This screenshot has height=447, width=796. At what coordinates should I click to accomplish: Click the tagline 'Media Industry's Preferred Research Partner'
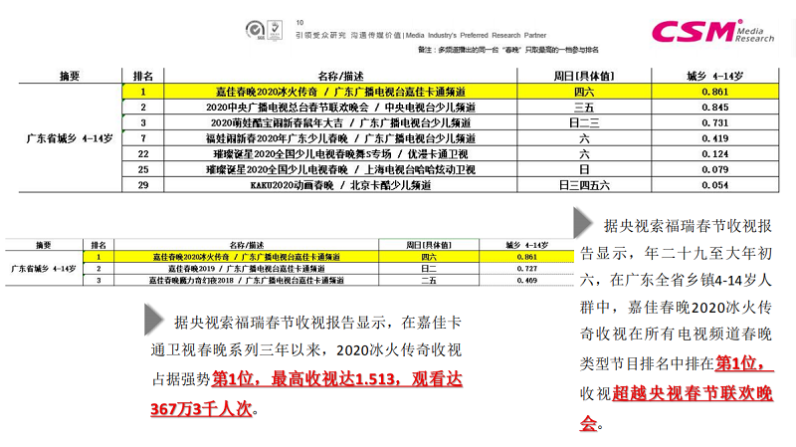[477, 35]
